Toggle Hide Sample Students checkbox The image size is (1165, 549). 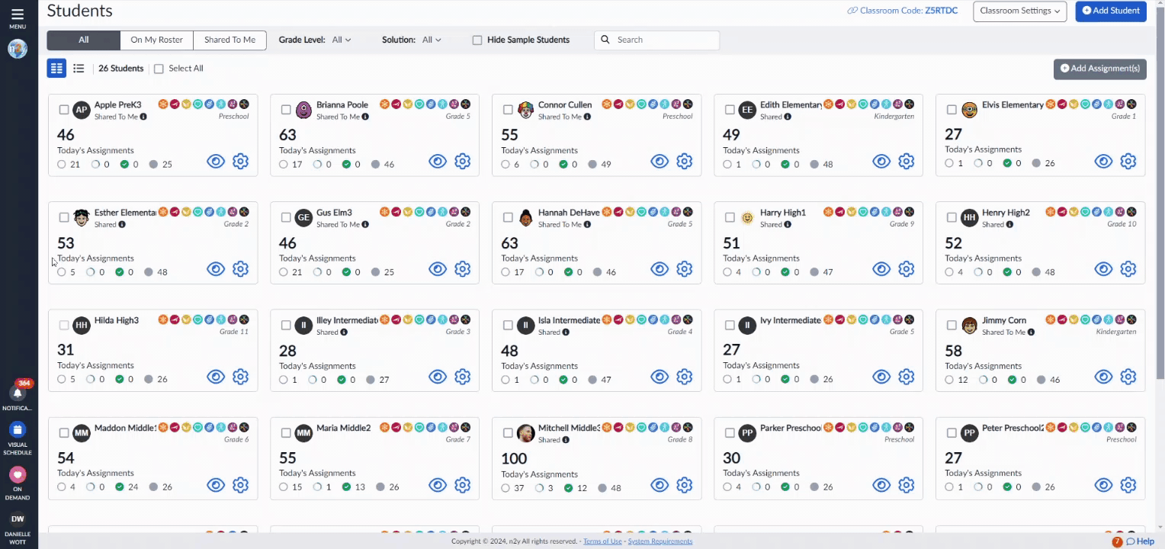click(x=477, y=40)
